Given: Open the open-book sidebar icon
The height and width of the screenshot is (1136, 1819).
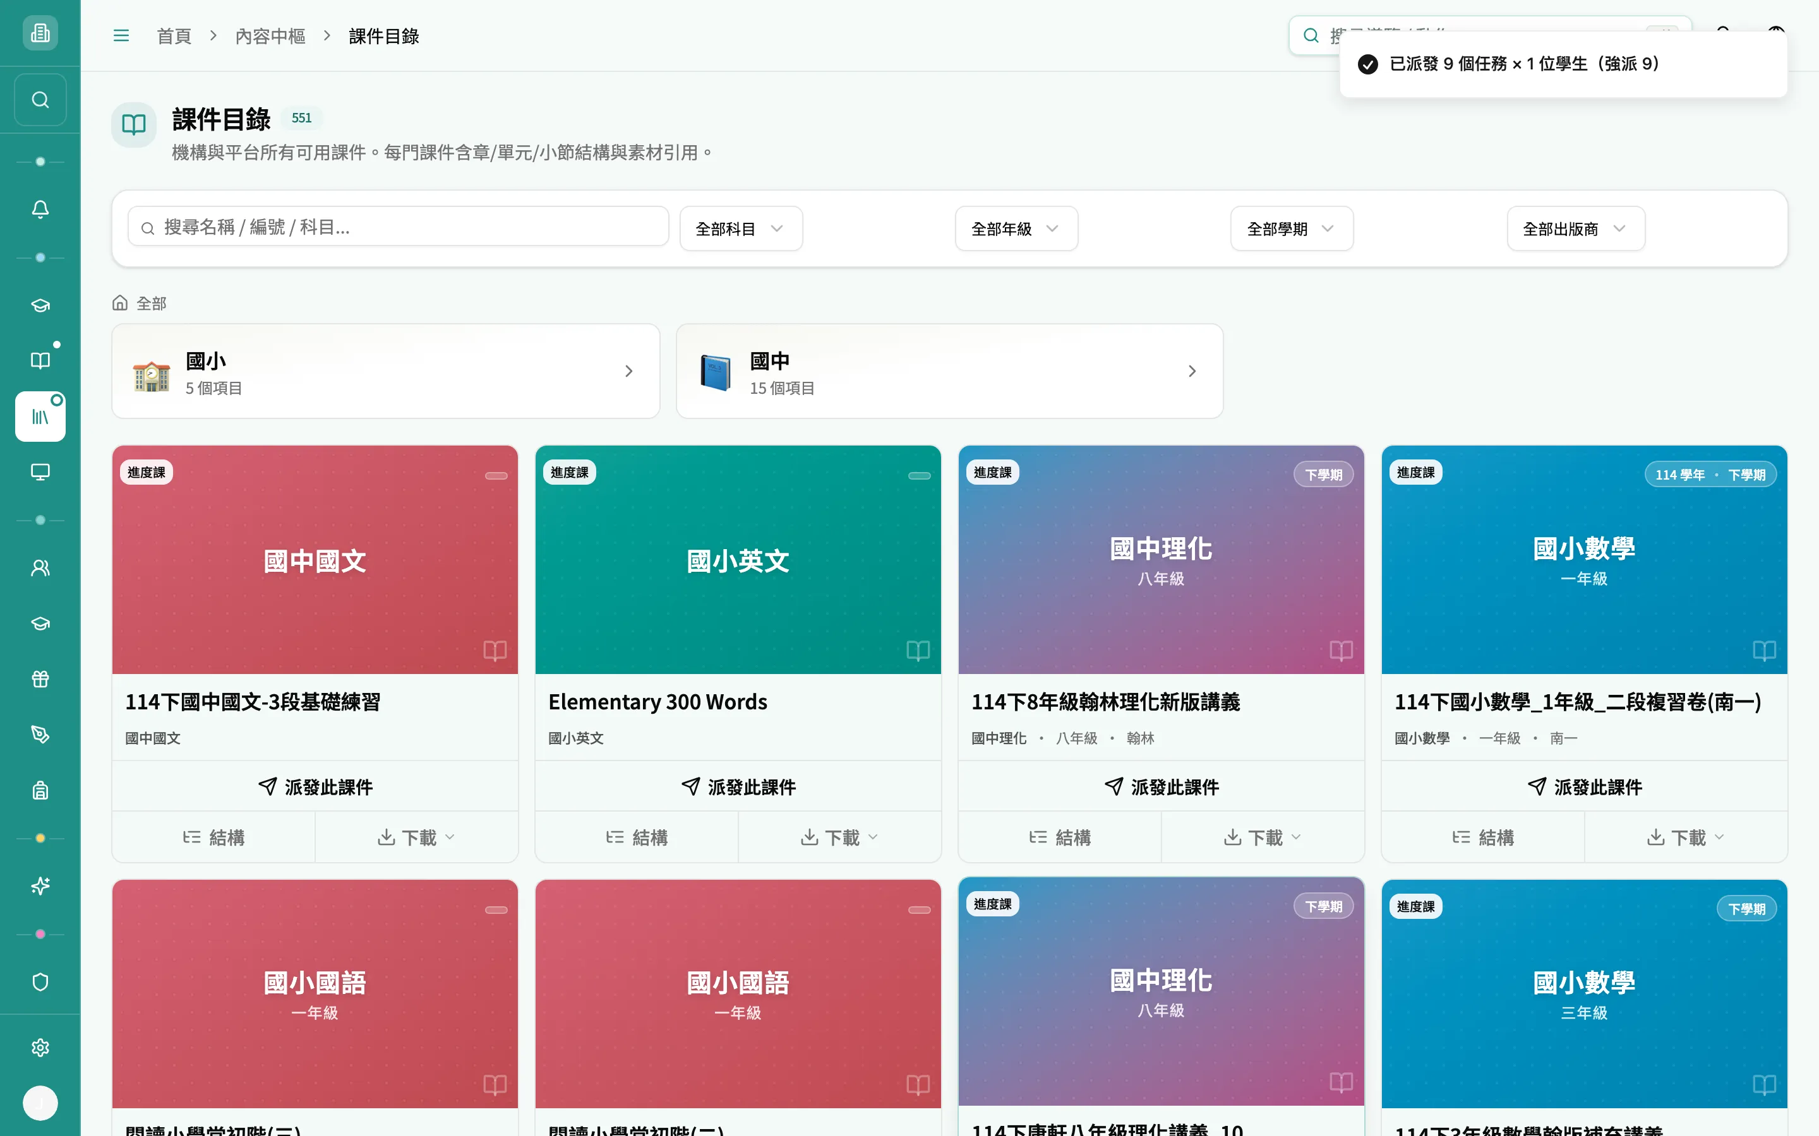Looking at the screenshot, I should [40, 360].
